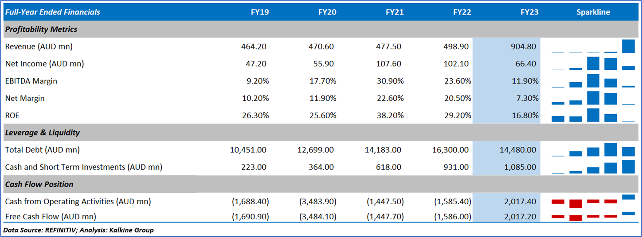Click the FY20 Free Cash Flow value
642x237 pixels.
318,216
